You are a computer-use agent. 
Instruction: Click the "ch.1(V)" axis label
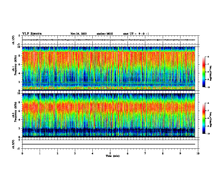pos(14,40)
